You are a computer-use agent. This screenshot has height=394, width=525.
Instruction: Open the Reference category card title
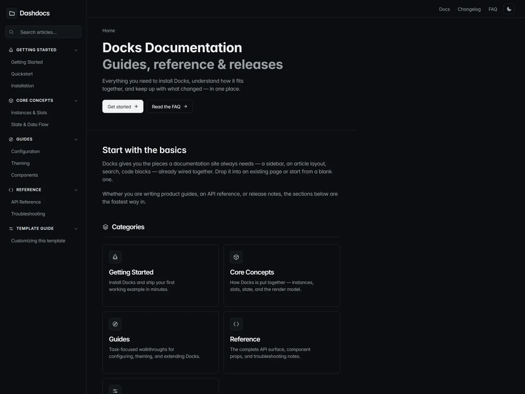(x=245, y=339)
